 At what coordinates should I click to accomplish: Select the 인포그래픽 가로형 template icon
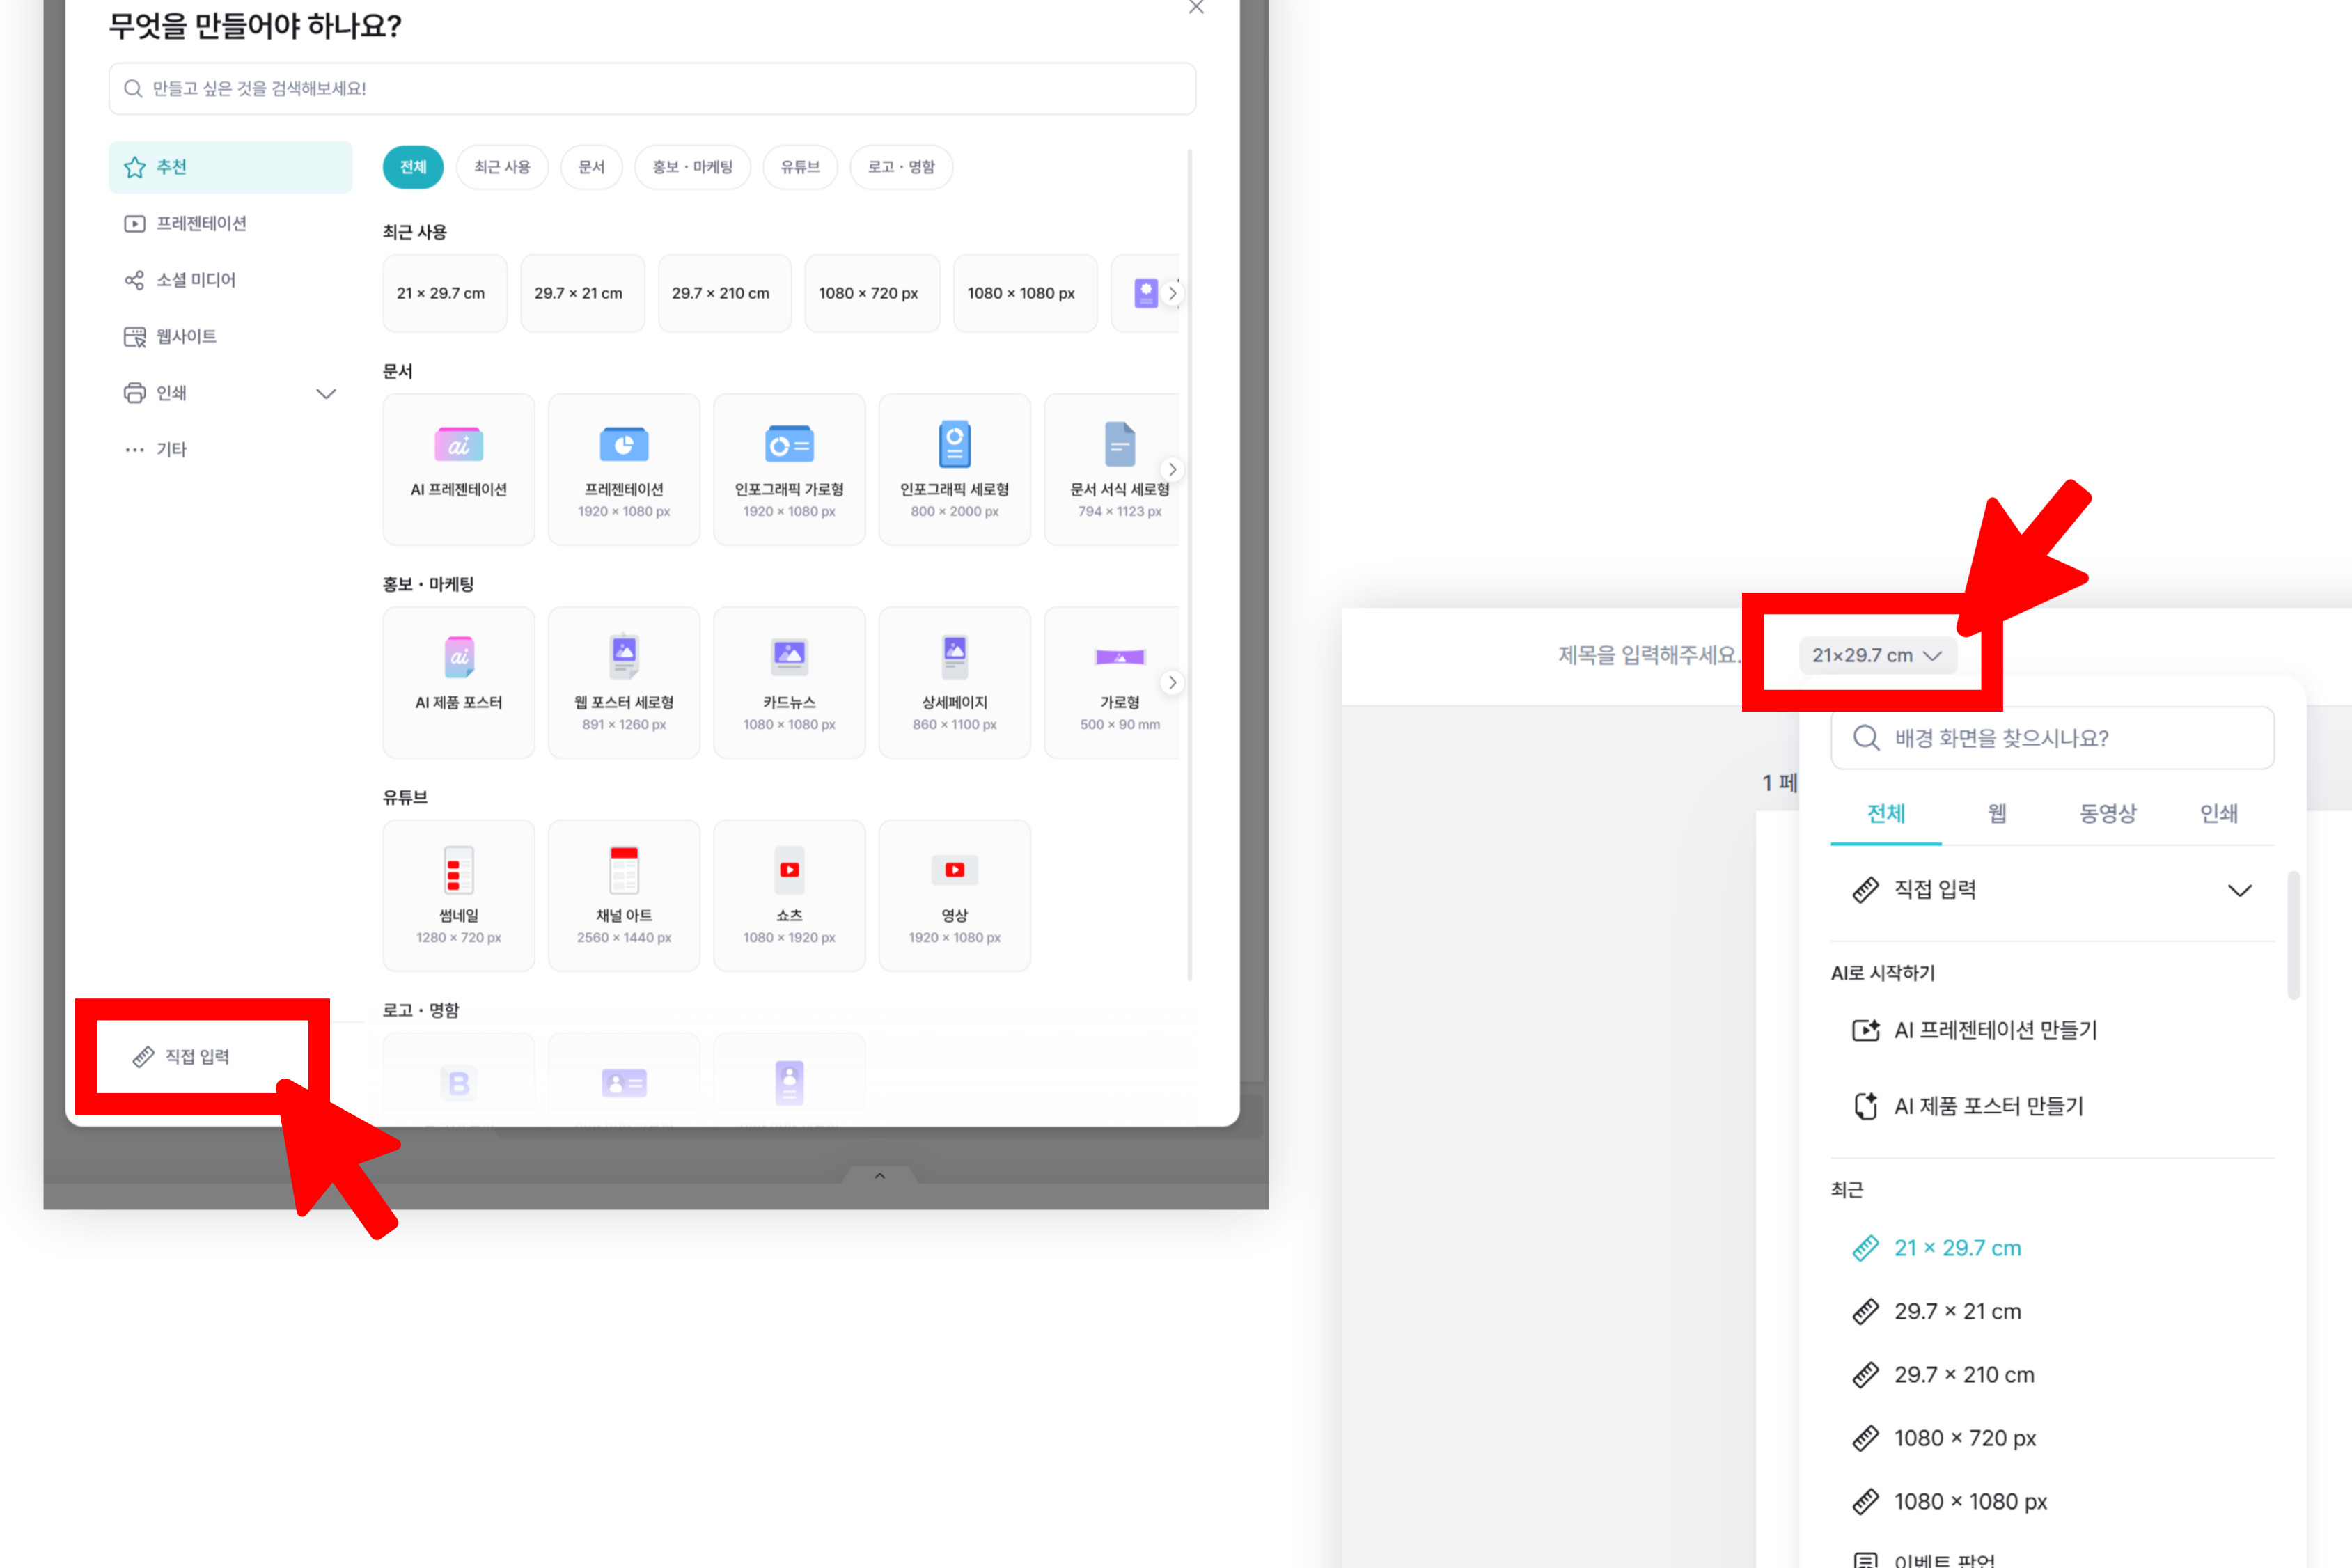coord(789,445)
